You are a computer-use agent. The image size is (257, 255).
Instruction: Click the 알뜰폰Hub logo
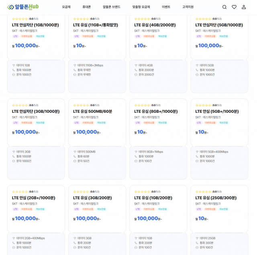point(23,7)
